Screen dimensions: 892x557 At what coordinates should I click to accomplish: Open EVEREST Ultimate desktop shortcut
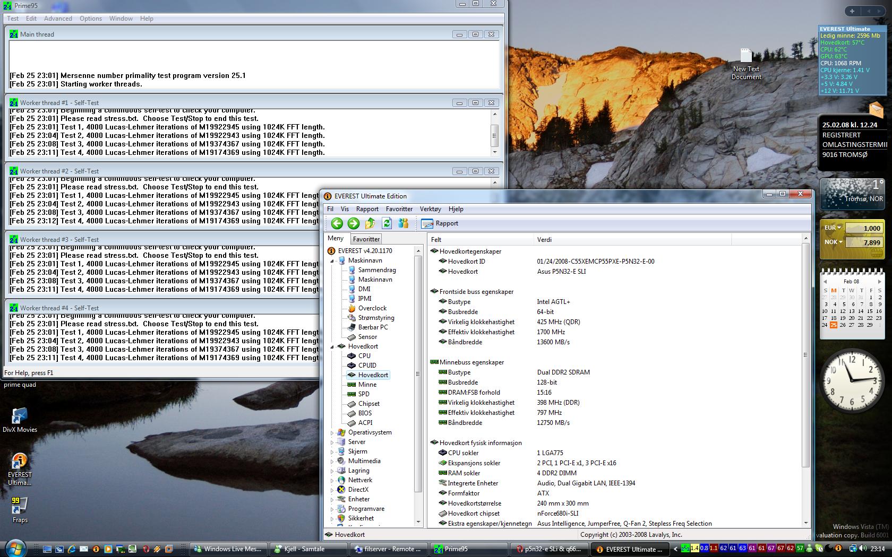20,469
